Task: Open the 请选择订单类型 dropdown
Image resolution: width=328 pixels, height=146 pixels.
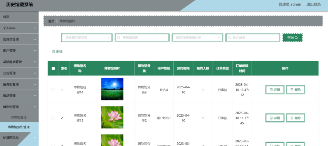Action: tap(87, 38)
